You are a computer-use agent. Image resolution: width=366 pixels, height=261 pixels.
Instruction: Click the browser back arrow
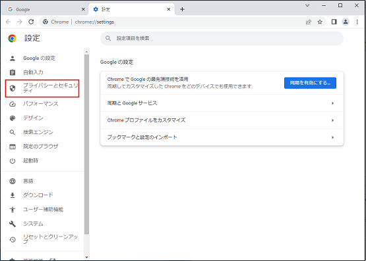coord(9,22)
